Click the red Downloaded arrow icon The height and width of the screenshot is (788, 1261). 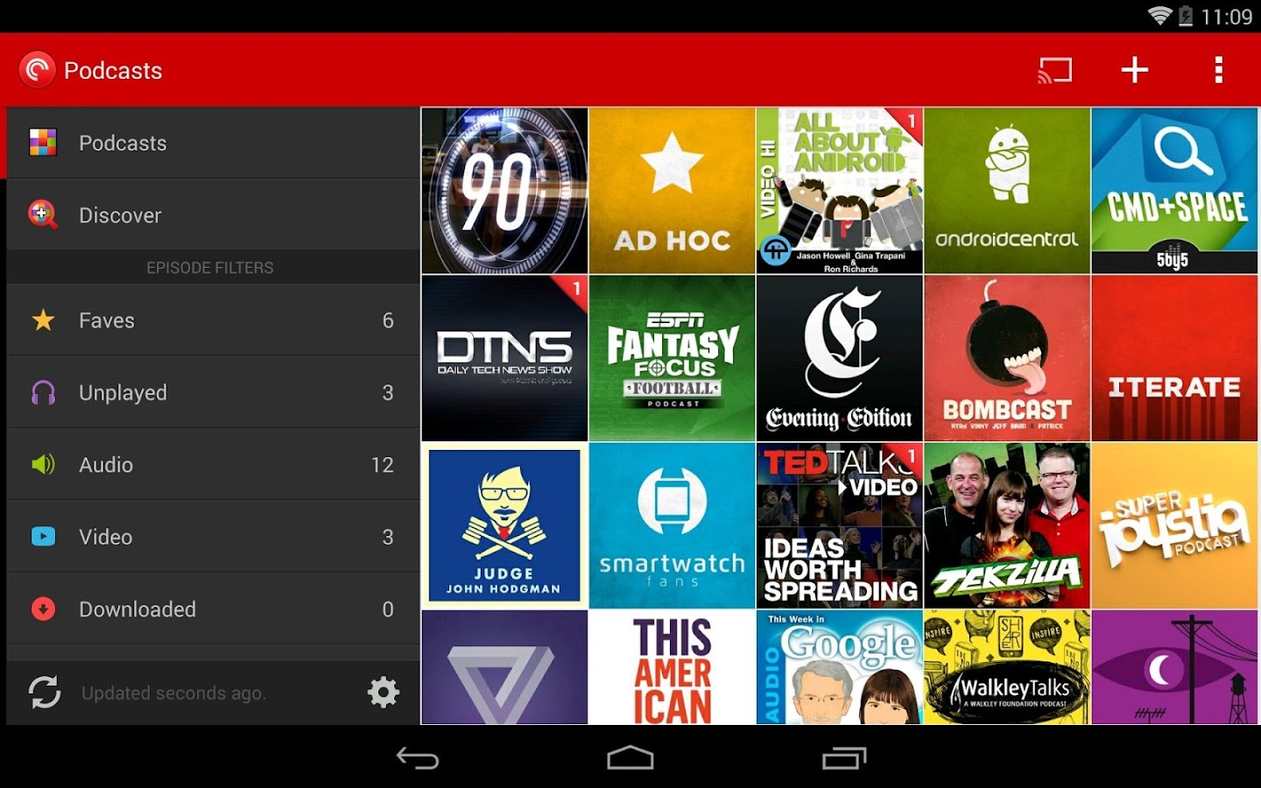pyautogui.click(x=43, y=609)
